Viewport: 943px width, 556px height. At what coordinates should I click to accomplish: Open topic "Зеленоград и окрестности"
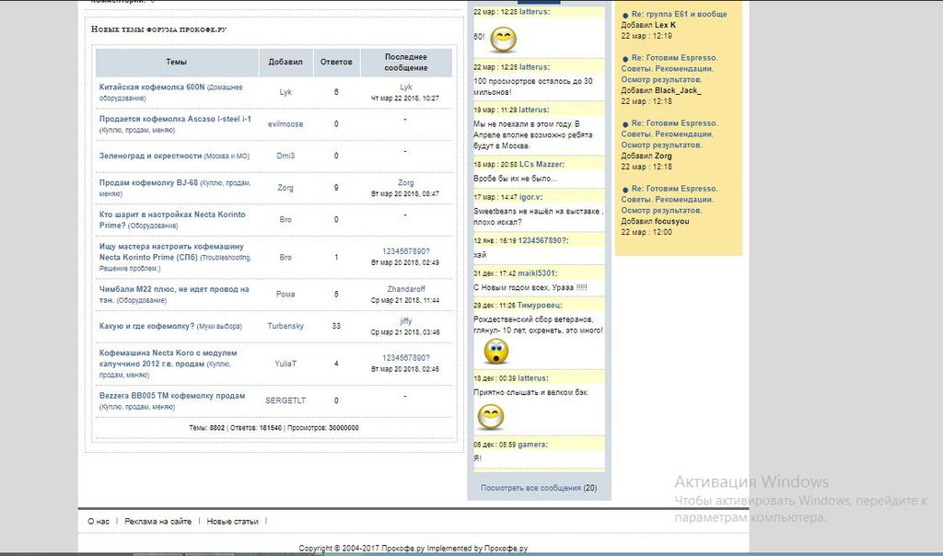[150, 156]
